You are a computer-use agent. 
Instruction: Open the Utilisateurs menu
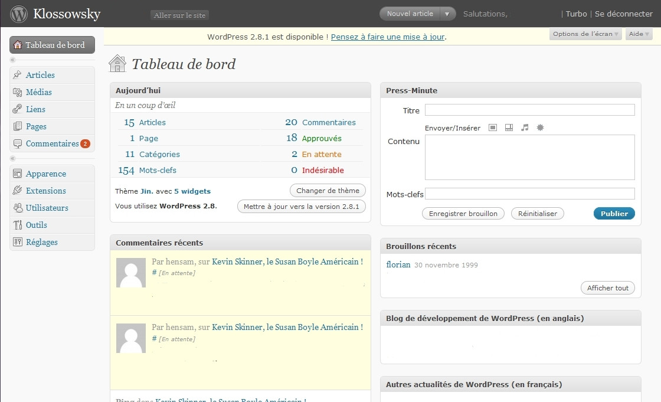(x=53, y=208)
